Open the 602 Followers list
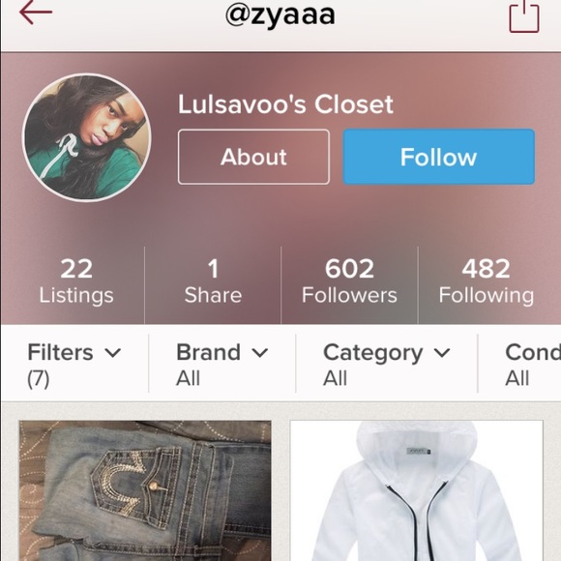561x561 pixels. tap(349, 281)
